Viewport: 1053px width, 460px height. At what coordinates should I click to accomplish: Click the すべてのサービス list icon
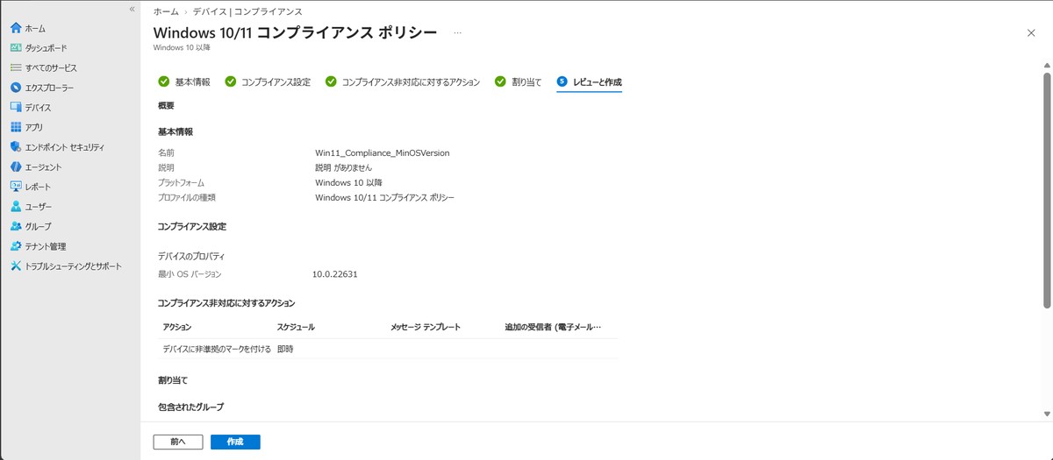click(16, 67)
